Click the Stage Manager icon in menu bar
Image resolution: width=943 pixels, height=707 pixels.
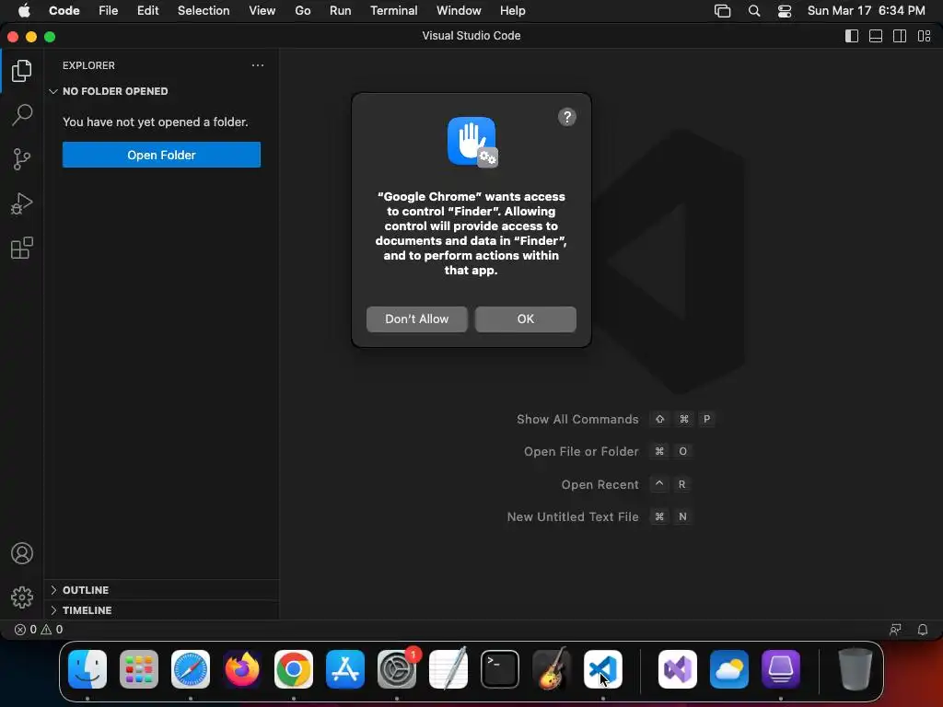click(x=722, y=11)
